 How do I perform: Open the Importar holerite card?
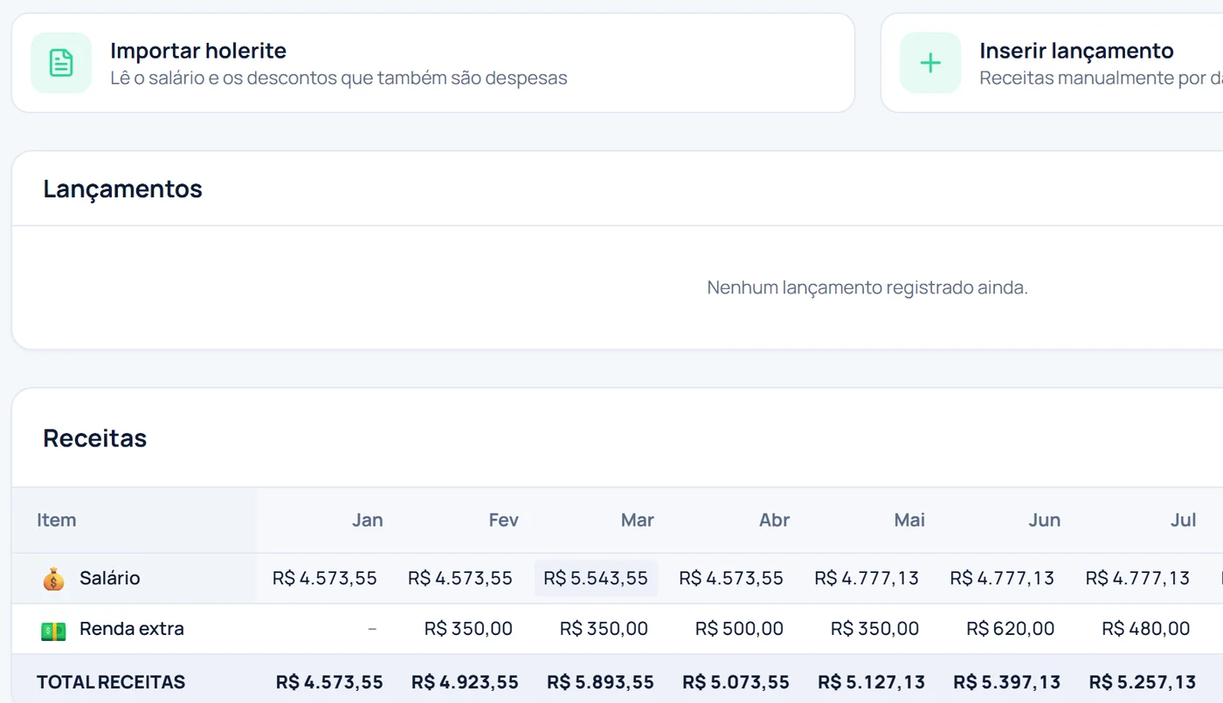(432, 63)
